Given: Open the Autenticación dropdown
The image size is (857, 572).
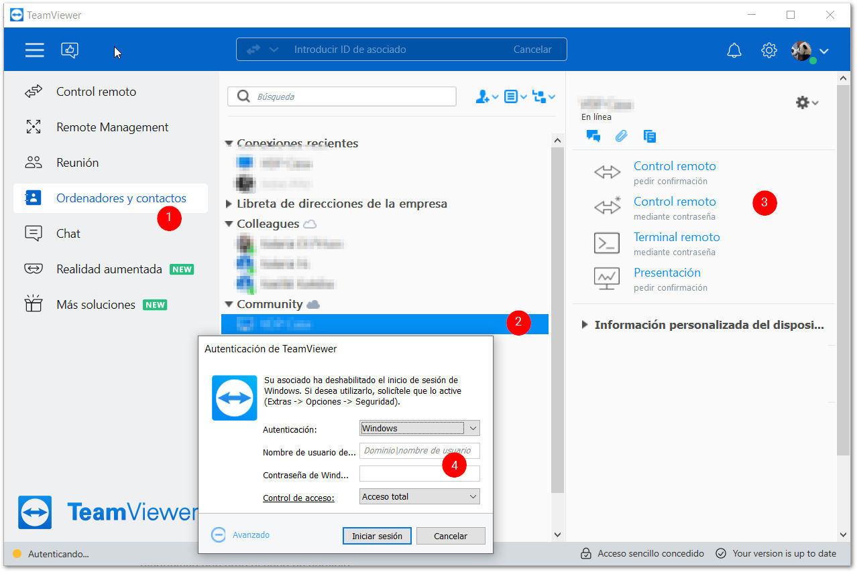Looking at the screenshot, I should [420, 428].
